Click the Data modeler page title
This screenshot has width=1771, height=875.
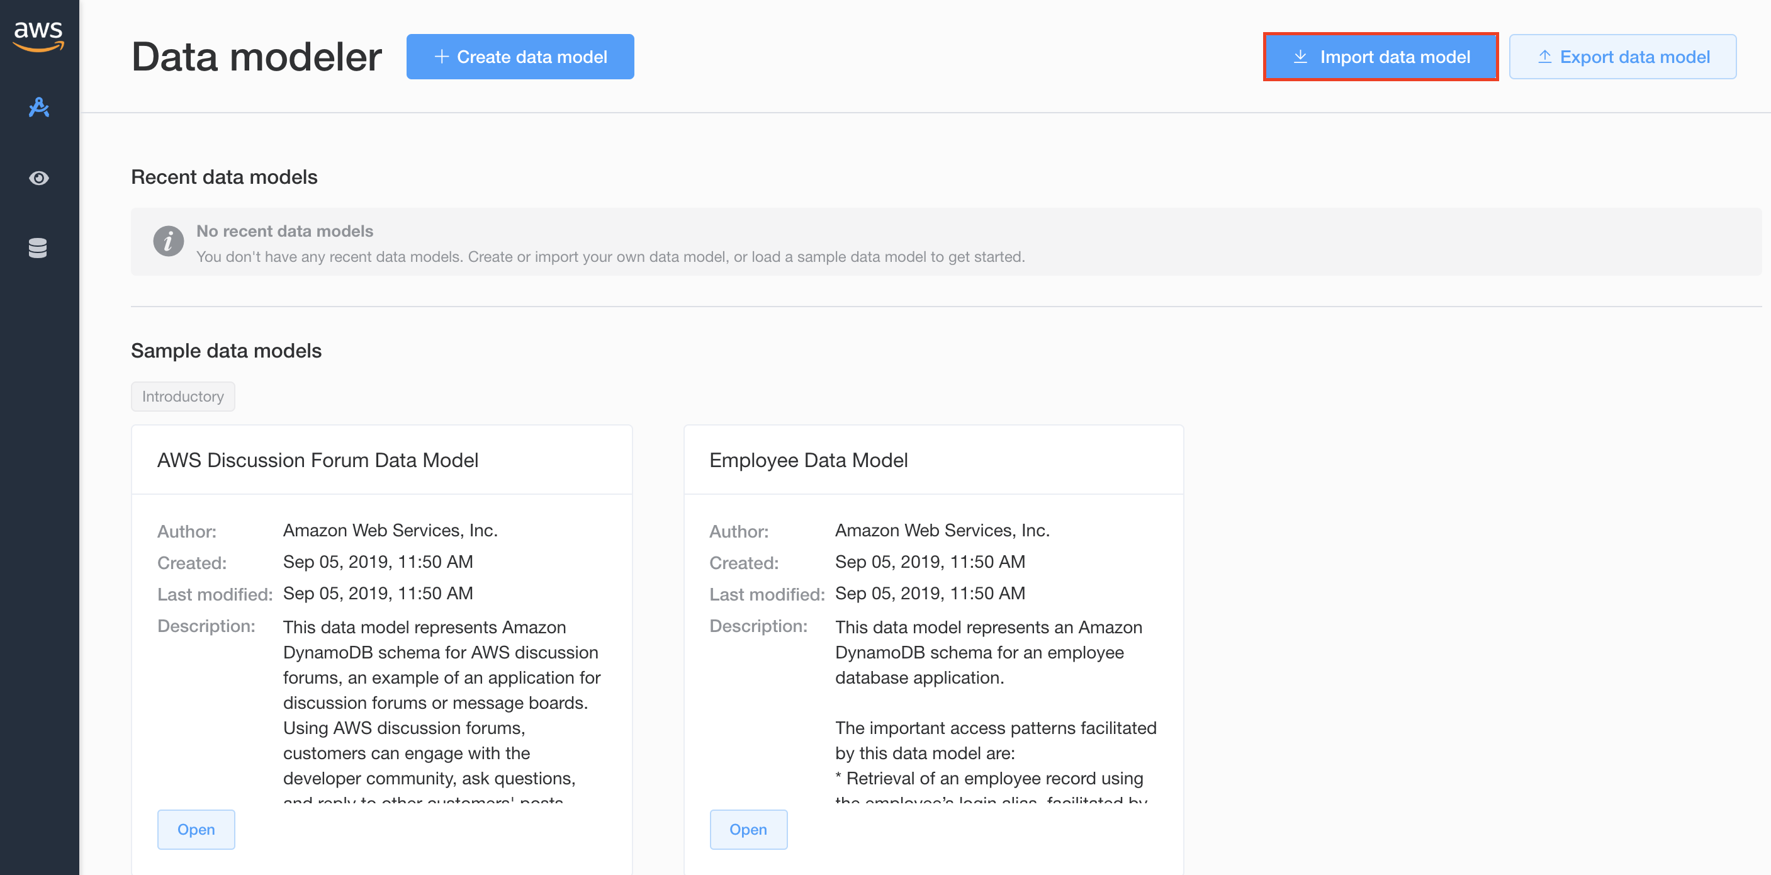pyautogui.click(x=256, y=57)
